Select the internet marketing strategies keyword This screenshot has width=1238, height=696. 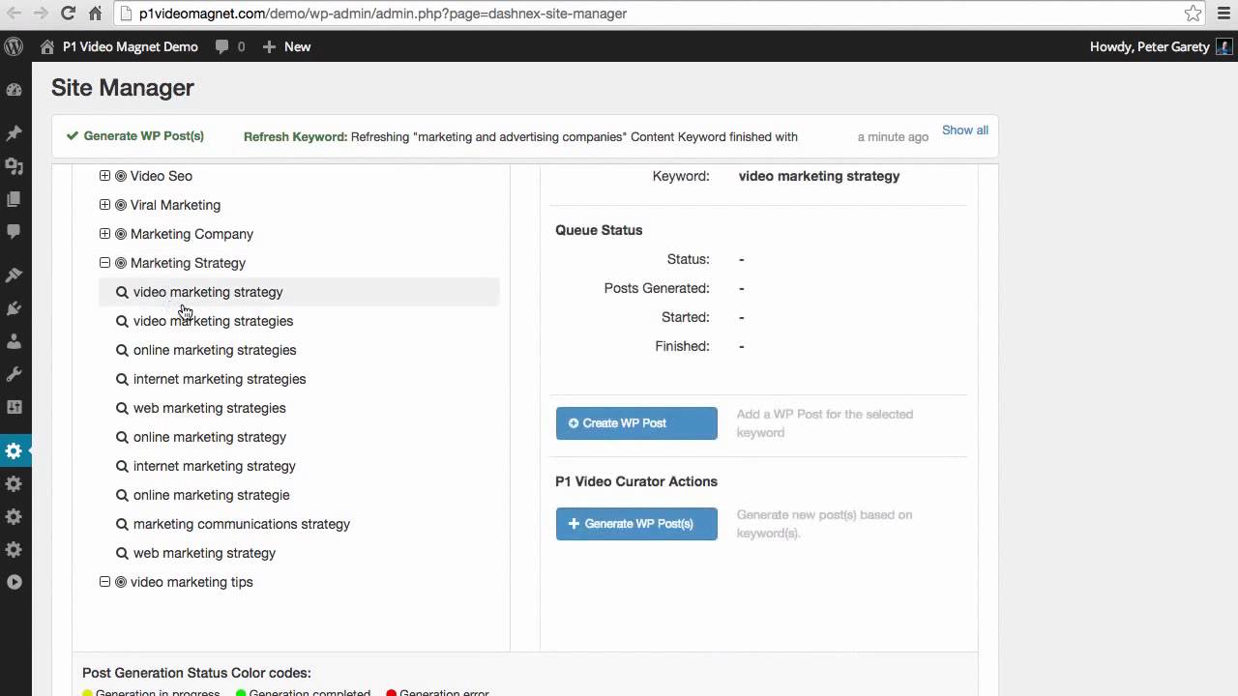220,379
